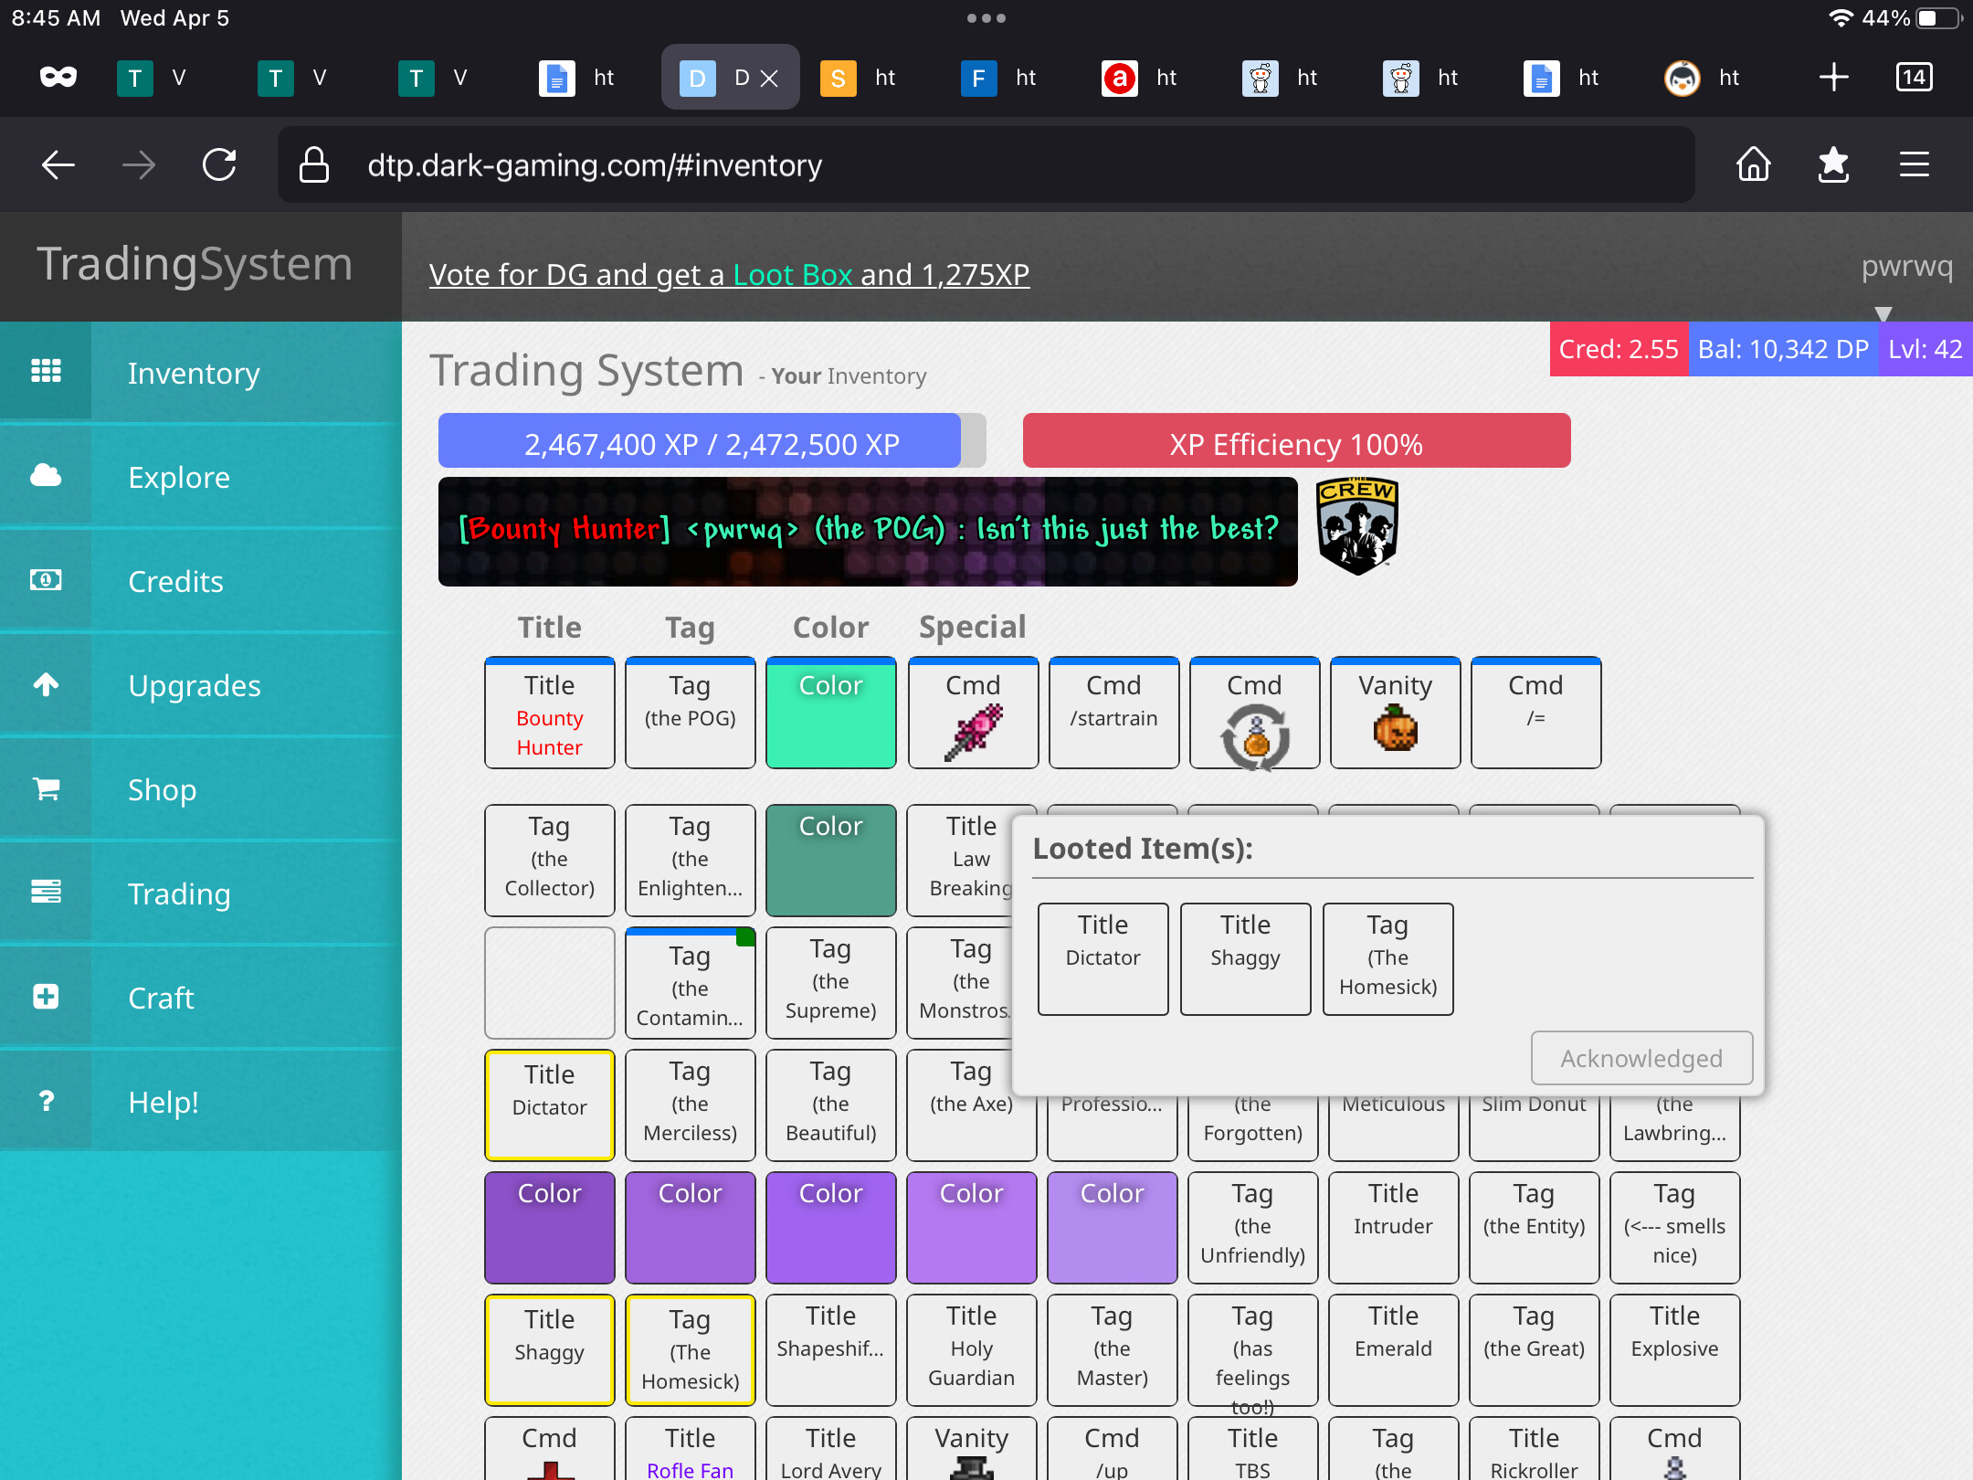This screenshot has width=1973, height=1480.
Task: Select the looted Title Shaggy item in popup
Action: click(1245, 958)
